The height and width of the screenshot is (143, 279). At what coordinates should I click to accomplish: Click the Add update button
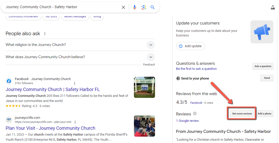pos(191,46)
